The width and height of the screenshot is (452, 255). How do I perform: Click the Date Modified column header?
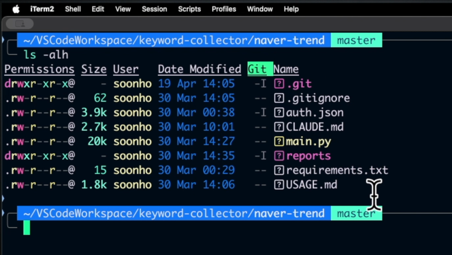tap(199, 69)
